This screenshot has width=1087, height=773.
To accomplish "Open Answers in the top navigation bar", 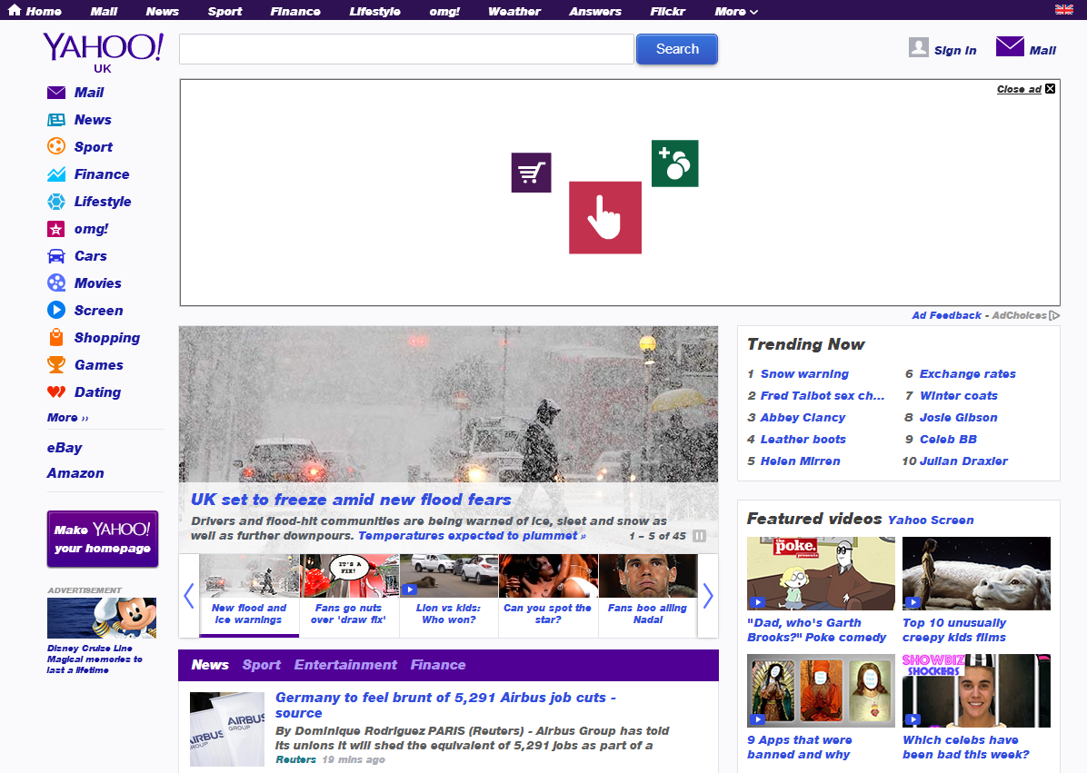I will click(x=595, y=11).
